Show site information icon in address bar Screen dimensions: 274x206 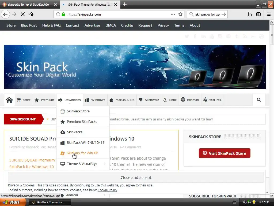click(58, 14)
